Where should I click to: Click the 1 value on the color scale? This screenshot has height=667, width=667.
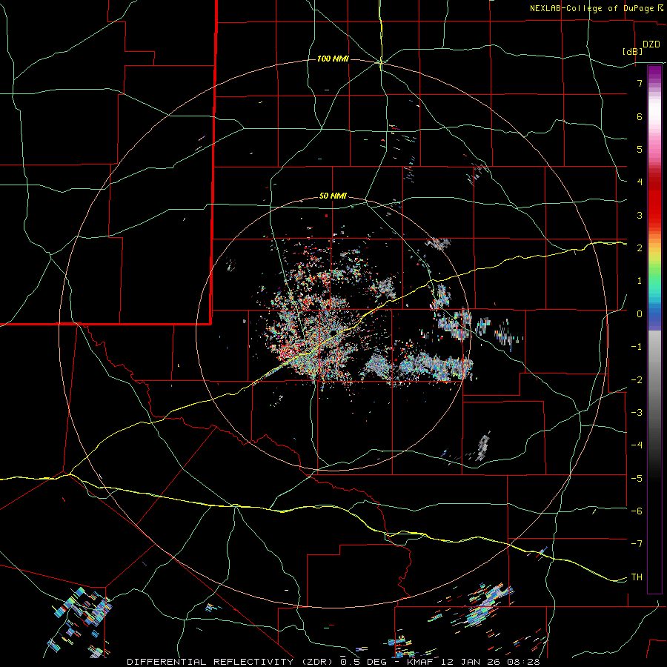click(x=640, y=281)
